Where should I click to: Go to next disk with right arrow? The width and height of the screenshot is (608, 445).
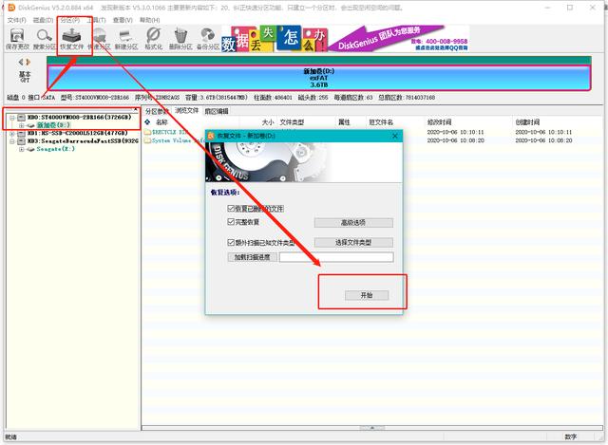click(x=28, y=62)
